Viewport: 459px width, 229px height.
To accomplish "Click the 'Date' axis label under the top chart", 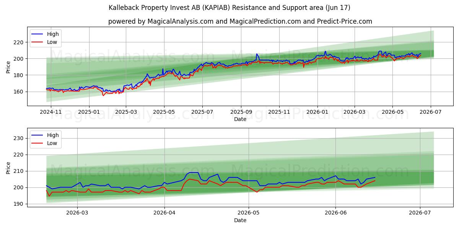I will [240, 119].
